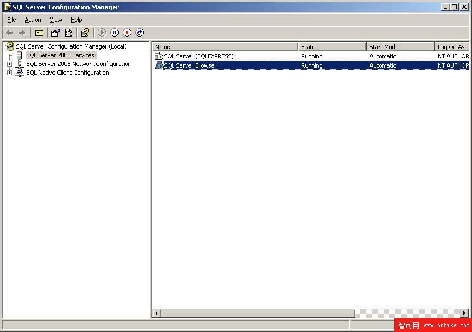Viewport: 472px width, 332px height.
Task: Click the Start Service play icon
Action: tap(102, 33)
